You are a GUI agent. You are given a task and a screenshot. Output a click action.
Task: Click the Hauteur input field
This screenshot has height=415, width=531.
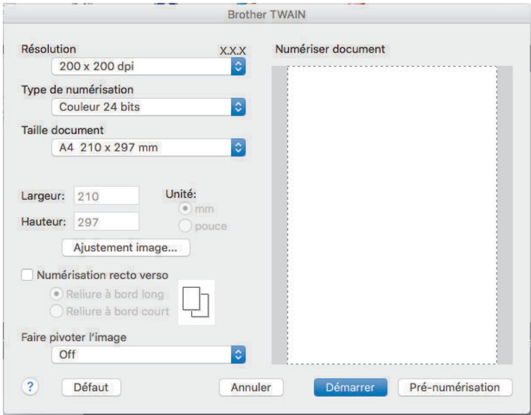click(107, 222)
